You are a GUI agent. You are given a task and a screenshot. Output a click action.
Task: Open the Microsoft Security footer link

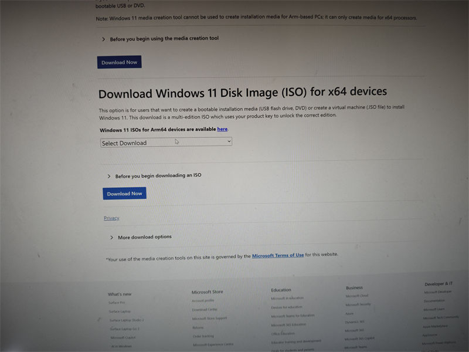point(358,304)
